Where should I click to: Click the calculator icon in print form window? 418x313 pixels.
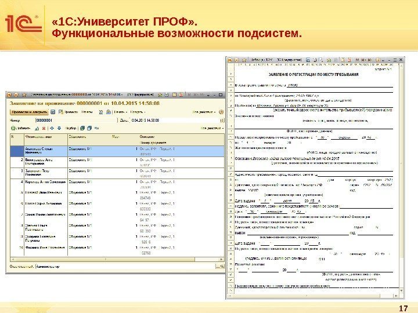pyautogui.click(x=343, y=60)
